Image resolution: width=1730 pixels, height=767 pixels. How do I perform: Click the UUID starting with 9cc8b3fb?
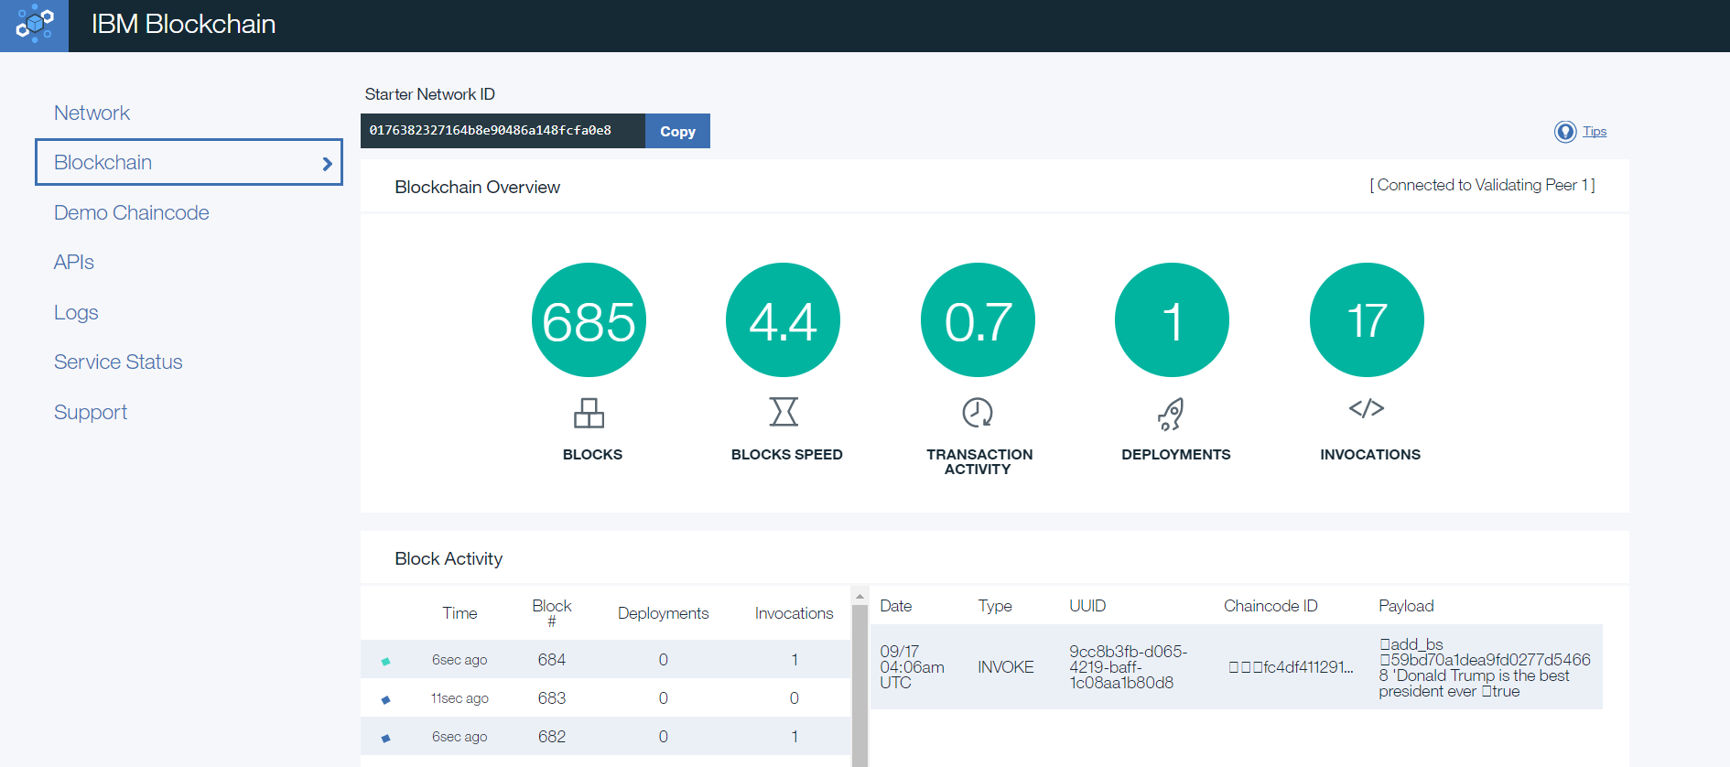[x=1128, y=667]
